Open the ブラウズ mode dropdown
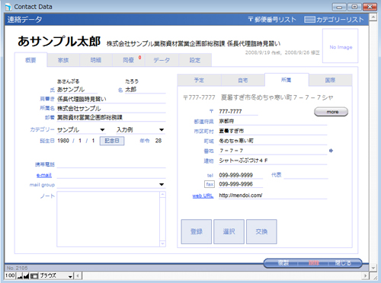Viewport: 381px width, 283px height. point(56,275)
